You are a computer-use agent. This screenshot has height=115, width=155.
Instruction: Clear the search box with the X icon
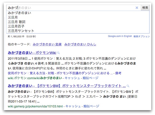137,8
